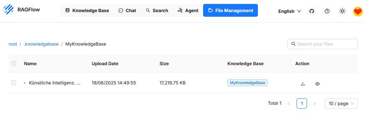Click the MyKnowledgeBase tag in table

[248, 83]
